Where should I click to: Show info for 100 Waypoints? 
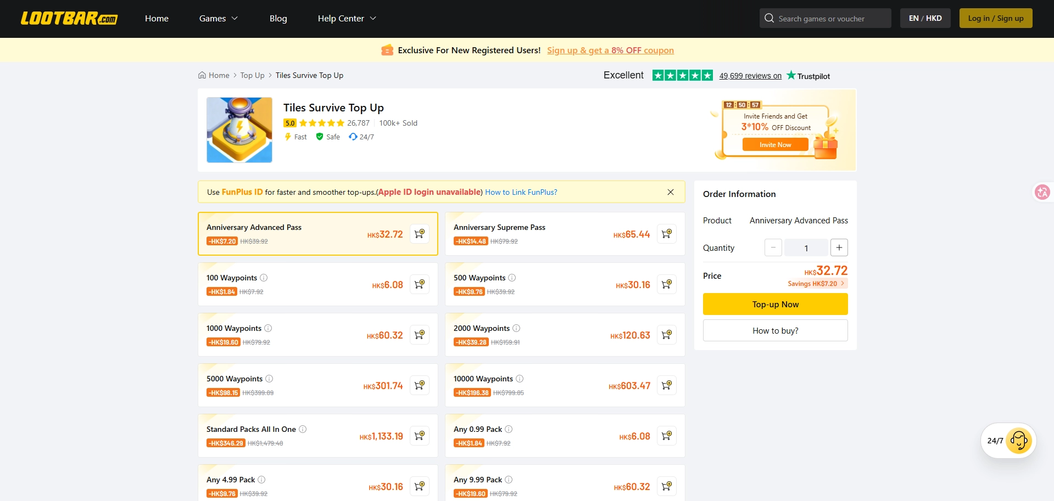[264, 278]
